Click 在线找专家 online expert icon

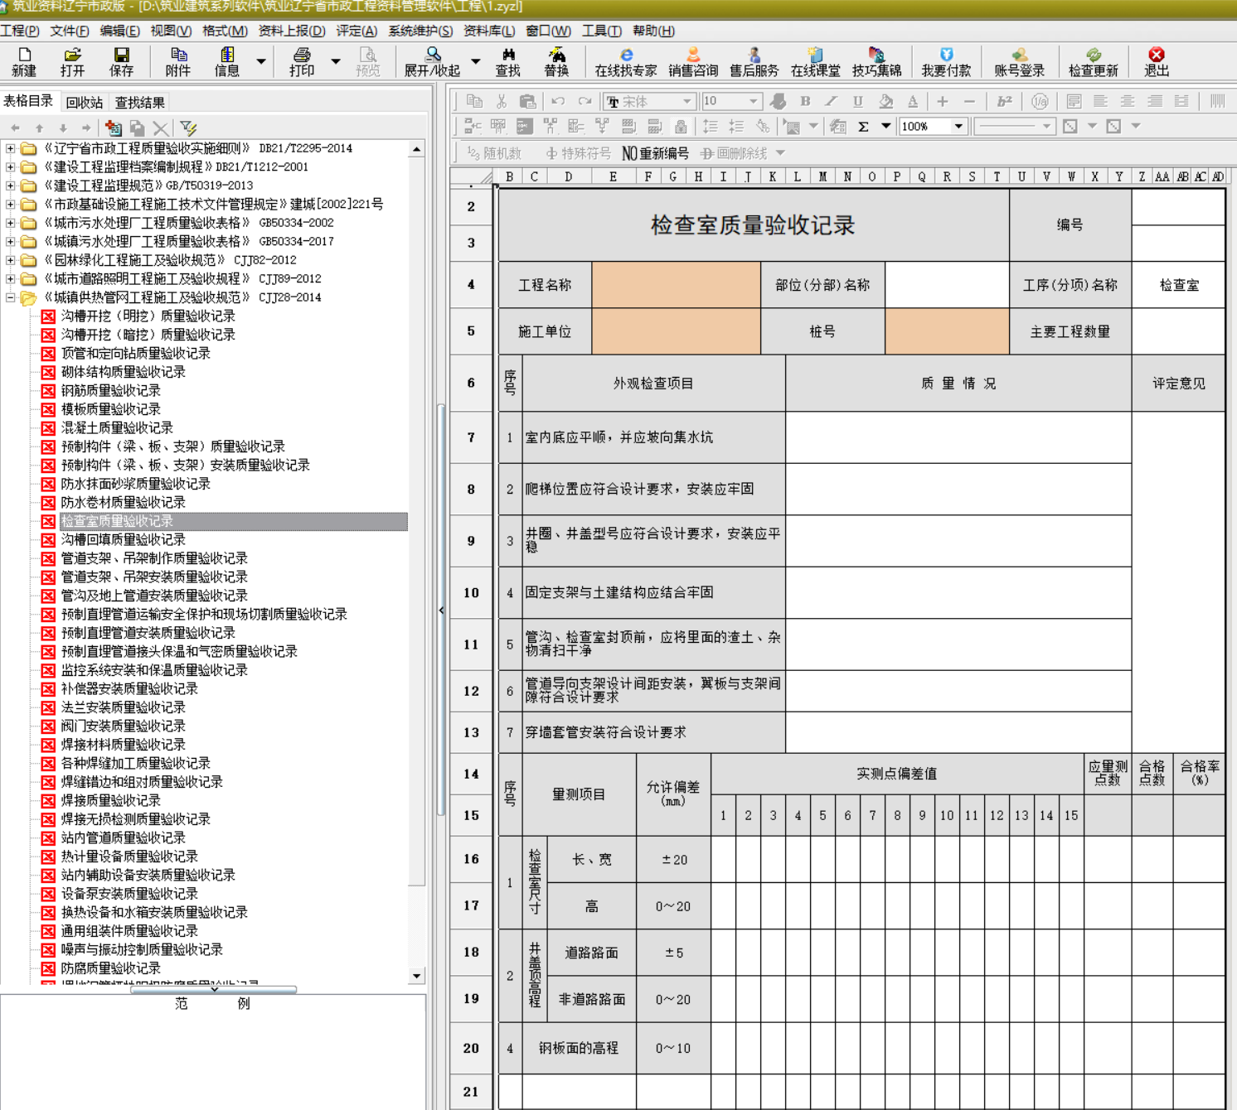626,62
